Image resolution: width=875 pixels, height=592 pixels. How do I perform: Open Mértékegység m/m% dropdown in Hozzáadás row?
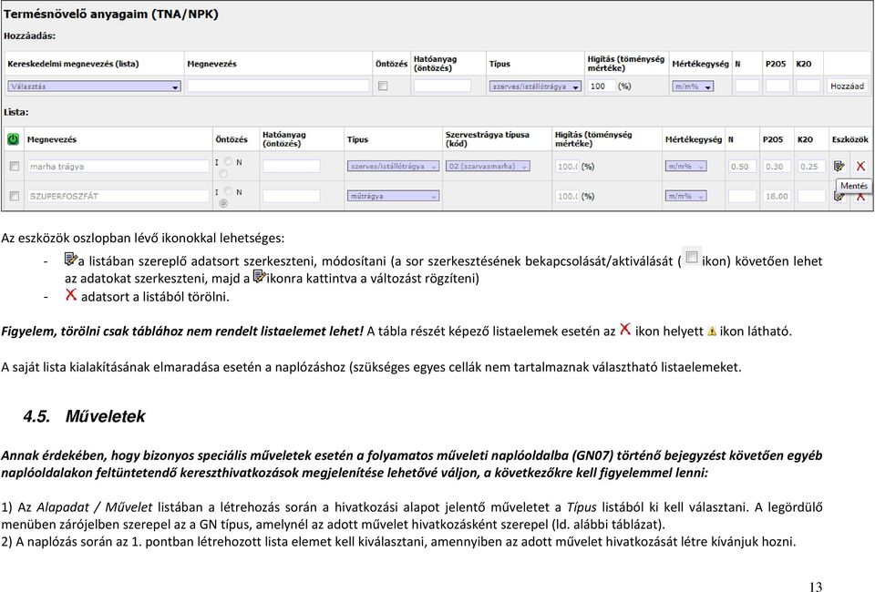tap(693, 87)
